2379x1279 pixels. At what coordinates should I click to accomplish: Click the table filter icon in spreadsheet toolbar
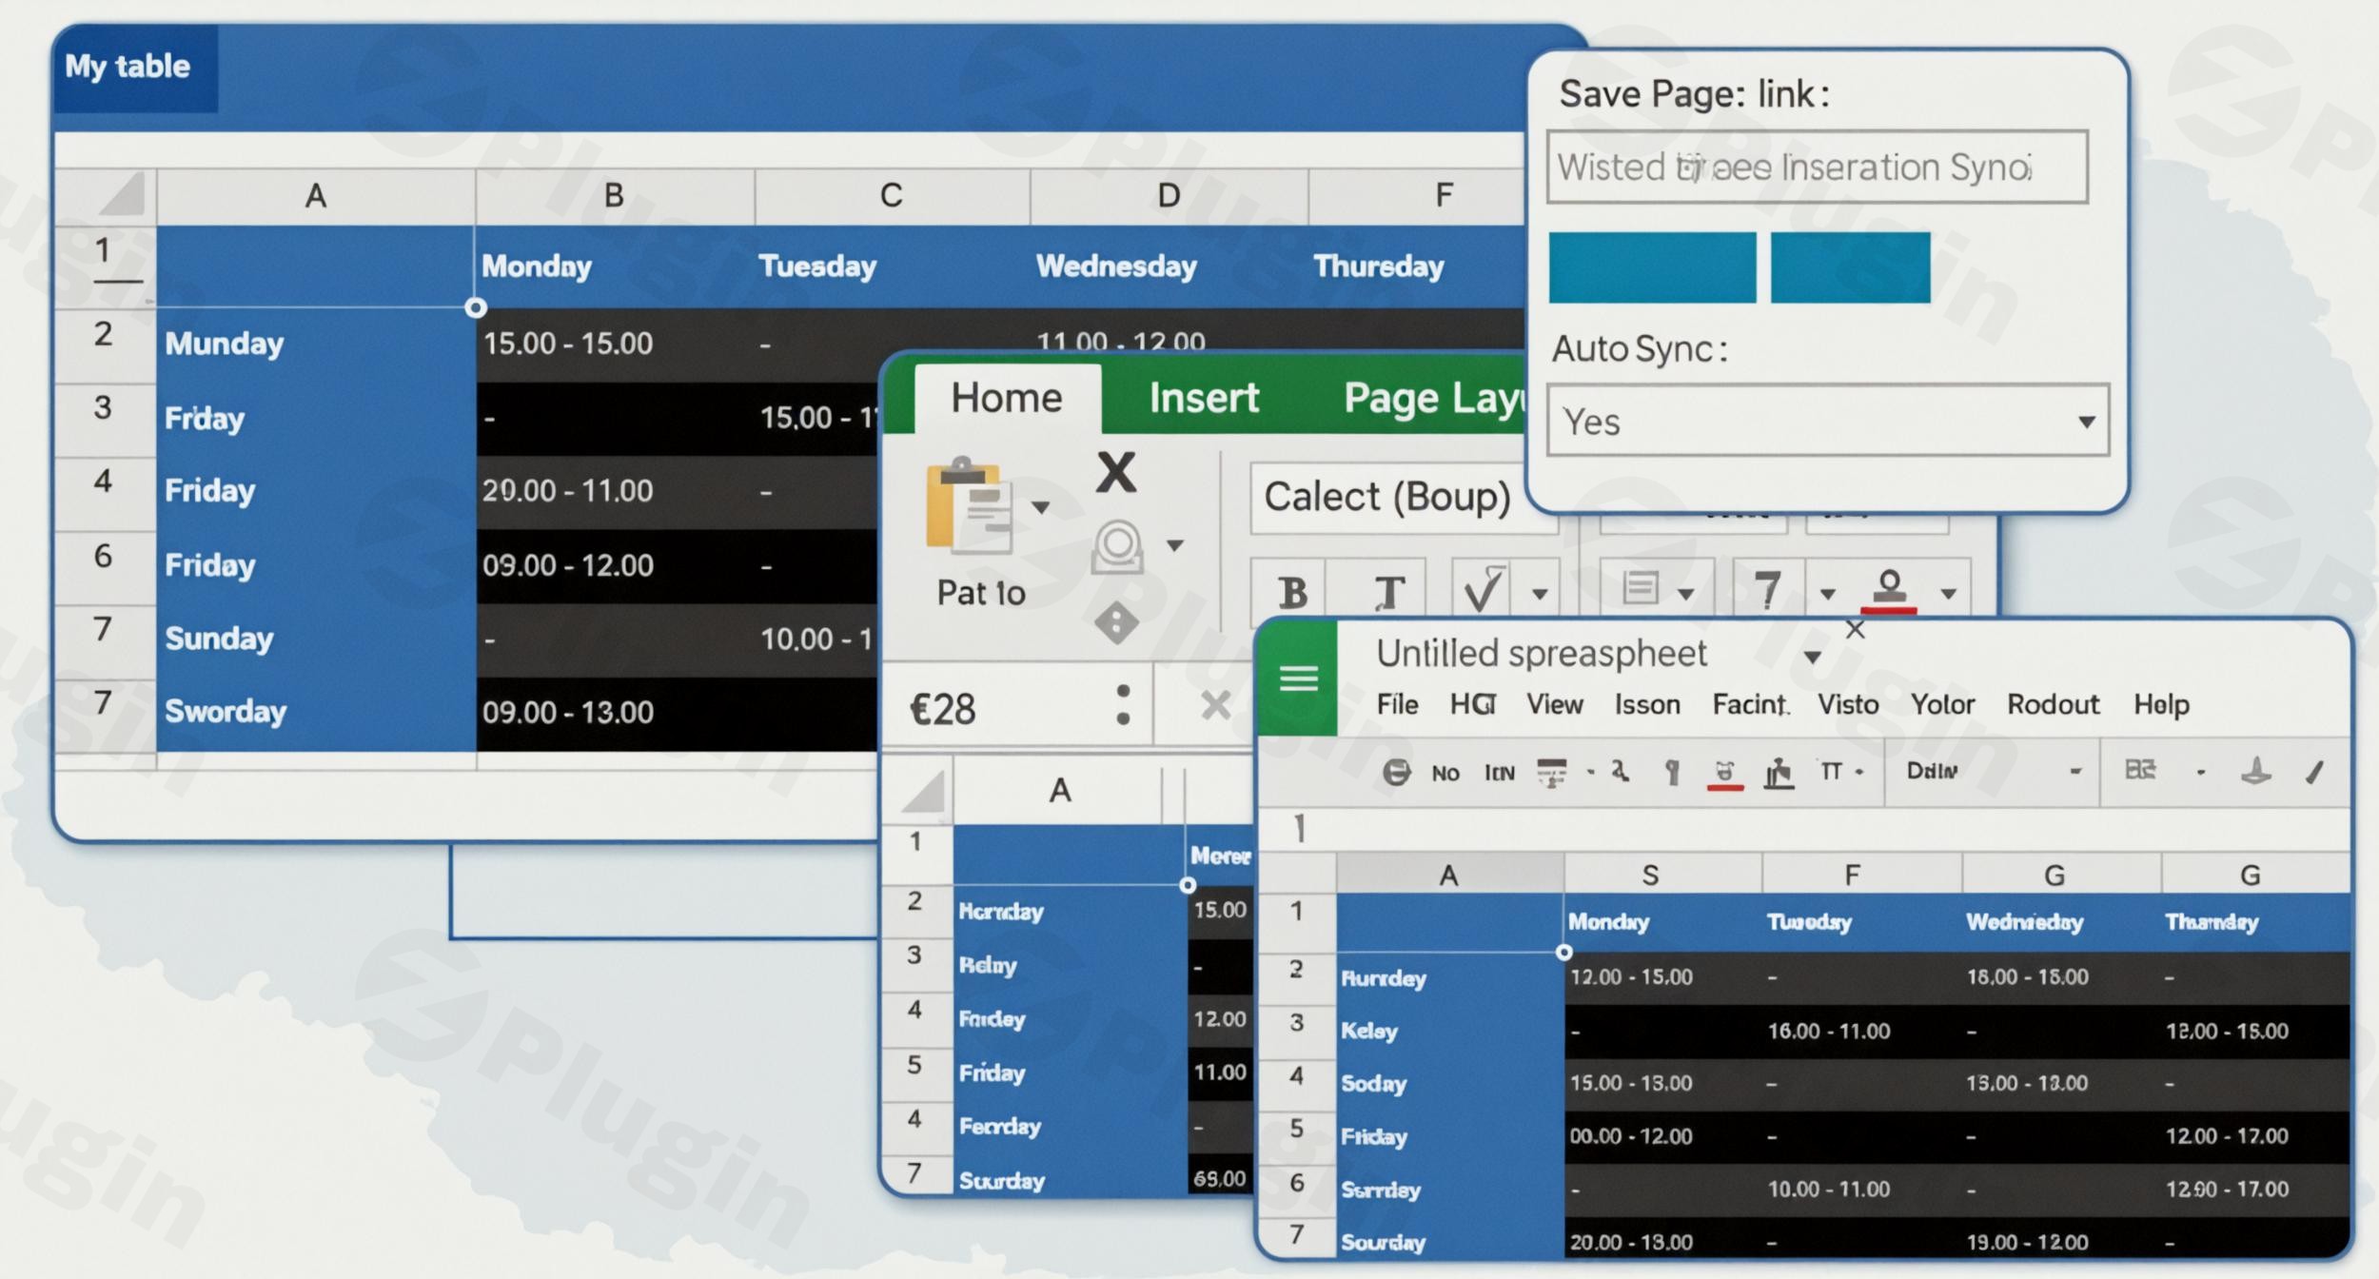click(1551, 773)
